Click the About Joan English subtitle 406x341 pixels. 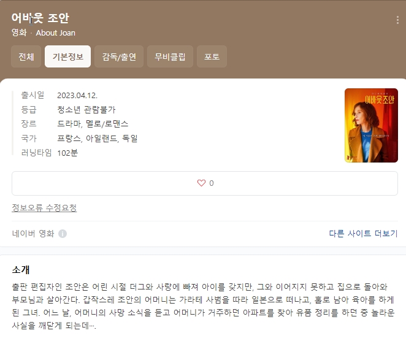coord(55,33)
